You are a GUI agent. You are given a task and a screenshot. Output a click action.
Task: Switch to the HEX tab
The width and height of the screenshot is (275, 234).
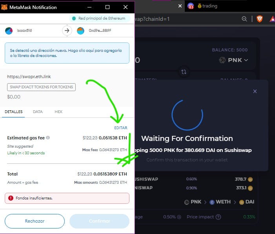pyautogui.click(x=58, y=112)
